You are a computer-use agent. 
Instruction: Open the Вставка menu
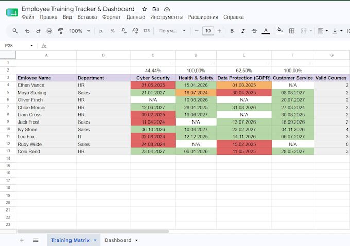pos(87,17)
